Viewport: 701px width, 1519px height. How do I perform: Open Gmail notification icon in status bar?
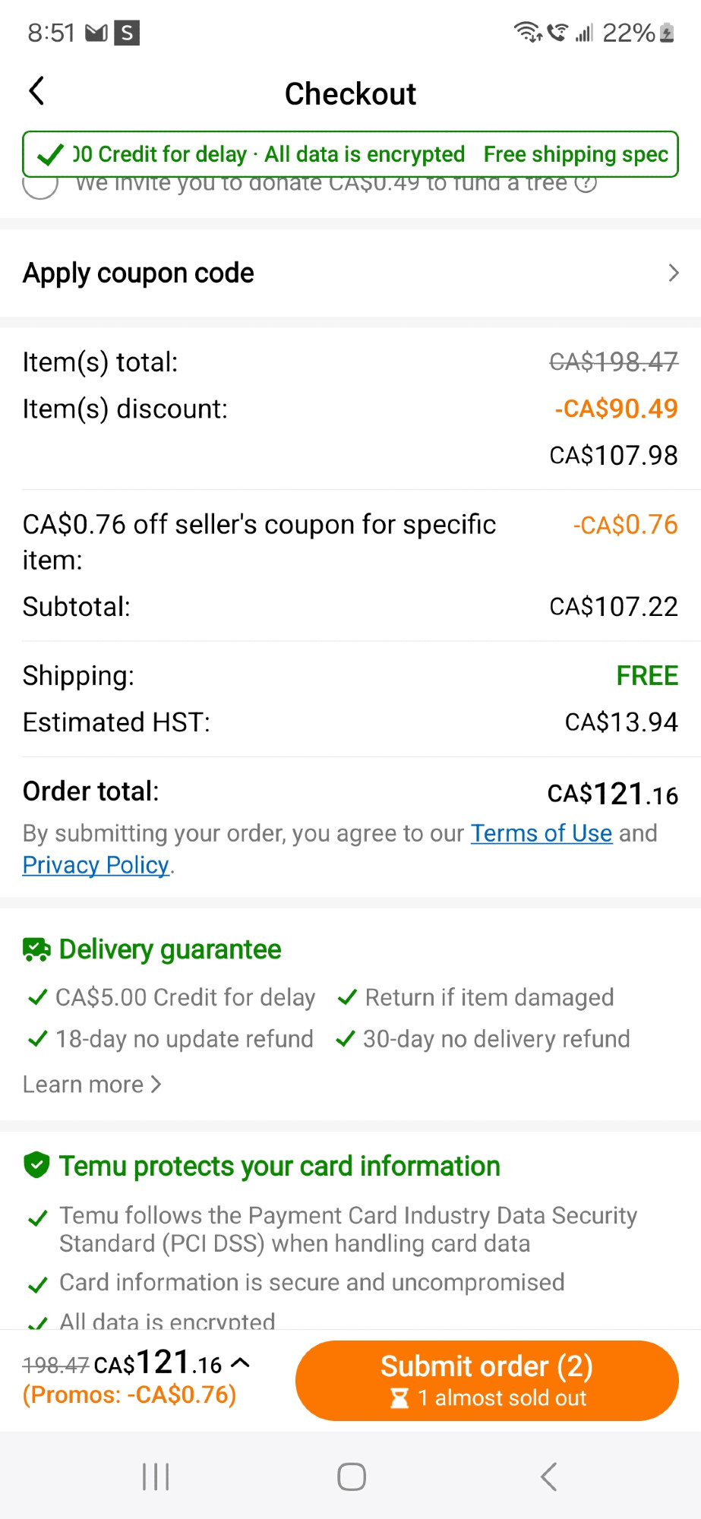coord(96,33)
